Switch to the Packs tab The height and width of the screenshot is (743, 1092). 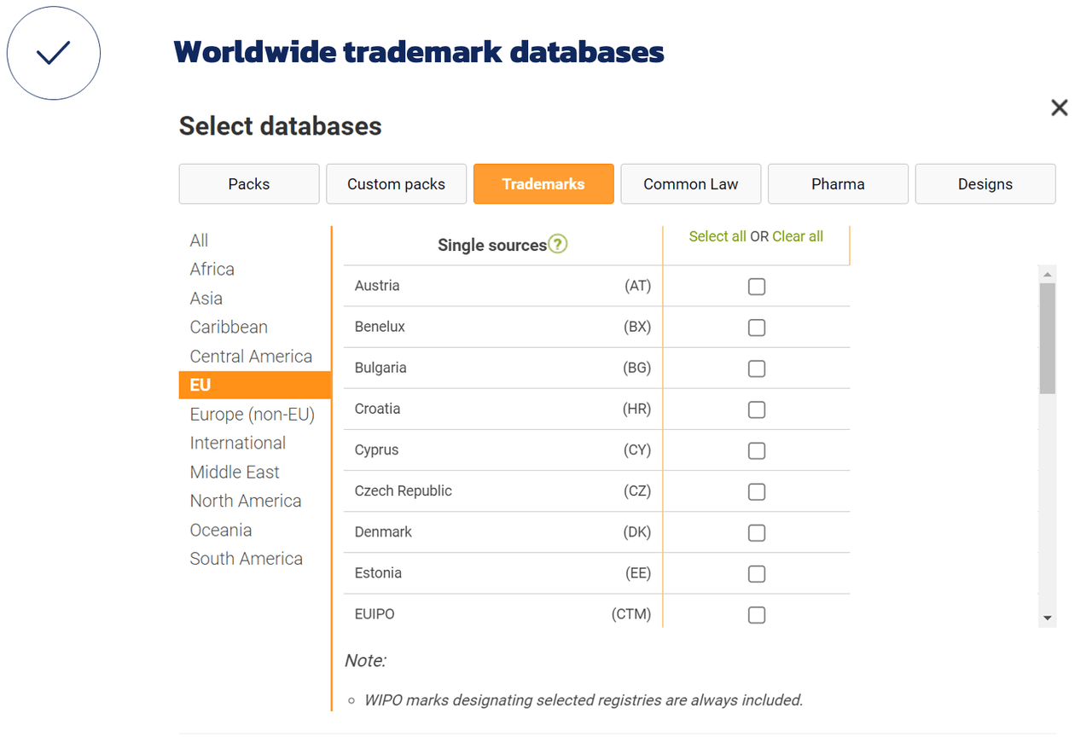[x=248, y=183]
